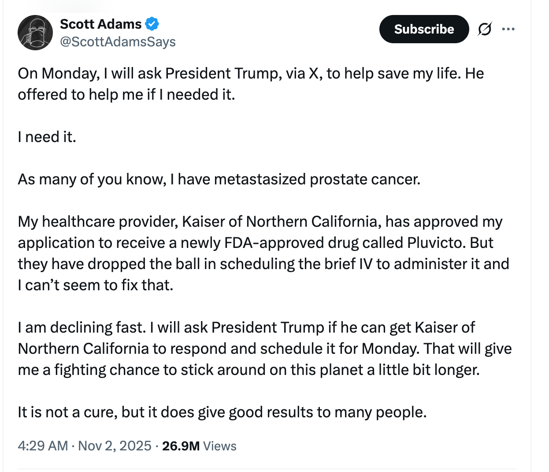Open the Grok explain-post icon
The height and width of the screenshot is (472, 549).
[x=485, y=29]
